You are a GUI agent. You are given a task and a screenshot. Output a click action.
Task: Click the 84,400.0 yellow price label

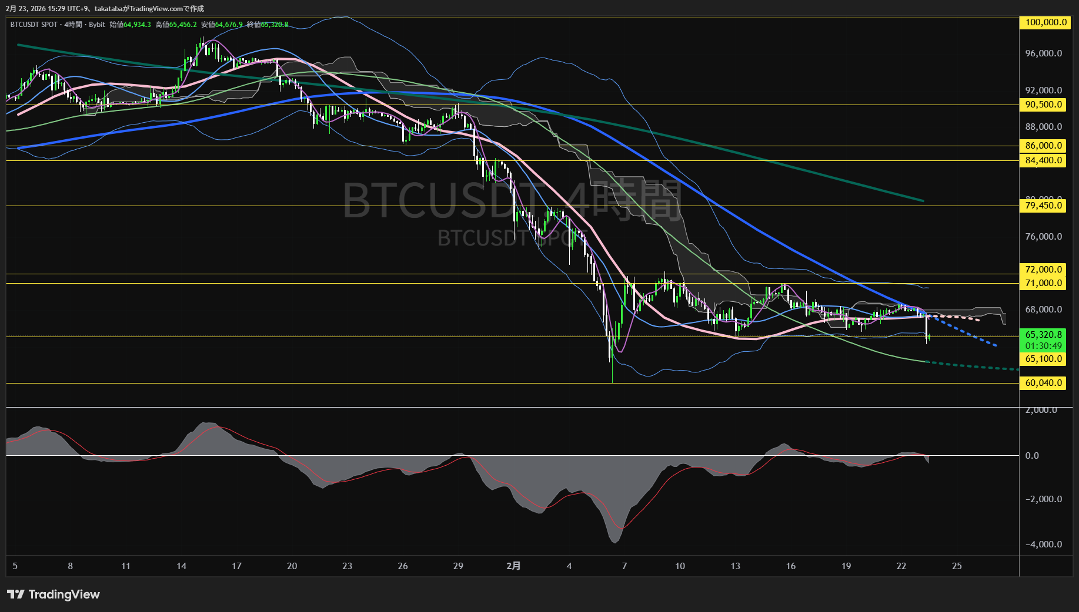(x=1043, y=160)
